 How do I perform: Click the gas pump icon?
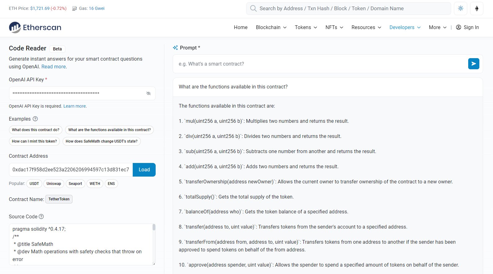[x=74, y=8]
